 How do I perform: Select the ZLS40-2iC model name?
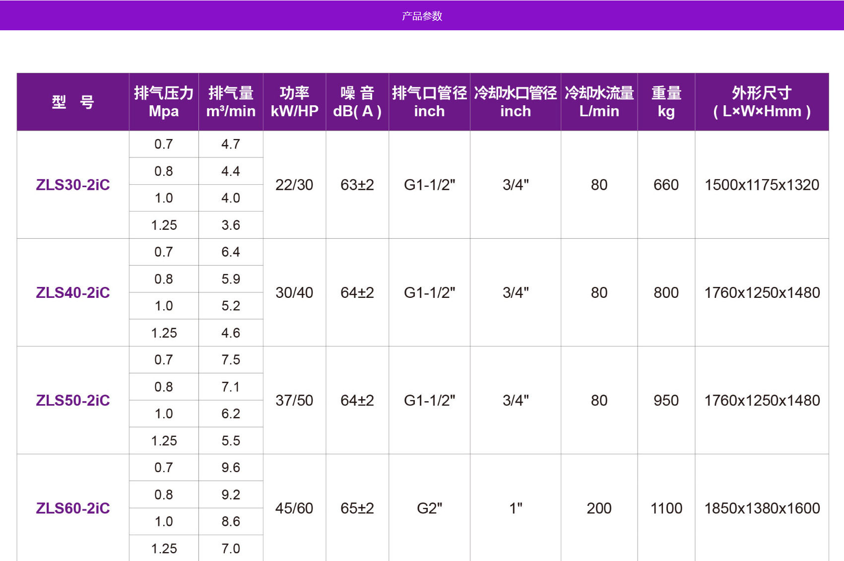click(73, 292)
